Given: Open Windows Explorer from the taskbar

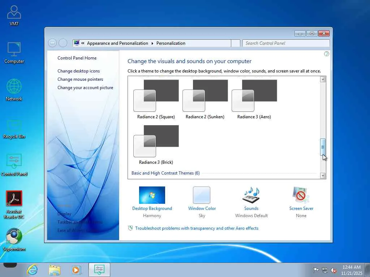Looking at the screenshot, I should pos(55,270).
